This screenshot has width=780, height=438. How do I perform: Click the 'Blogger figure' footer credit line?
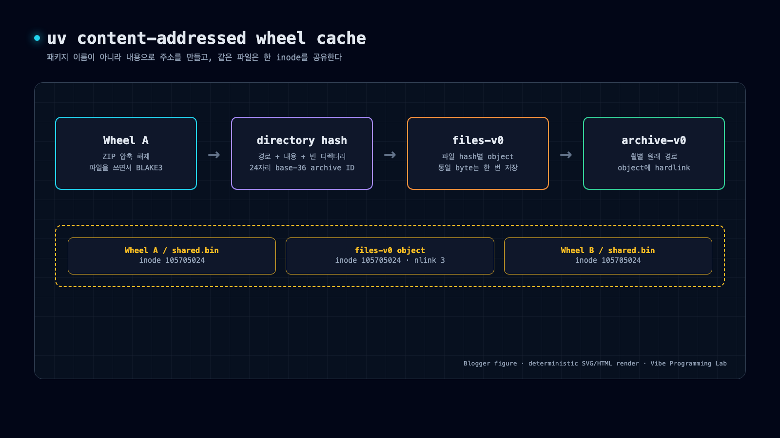[x=595, y=364]
